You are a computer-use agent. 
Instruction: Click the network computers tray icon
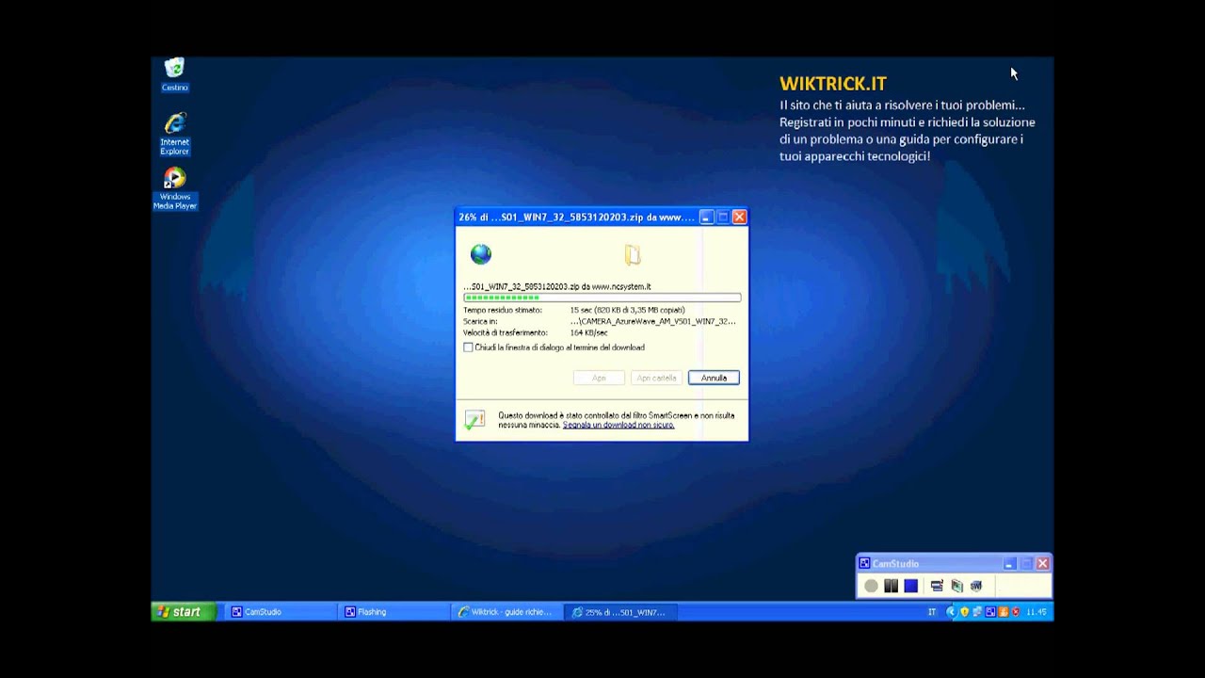pos(977,612)
